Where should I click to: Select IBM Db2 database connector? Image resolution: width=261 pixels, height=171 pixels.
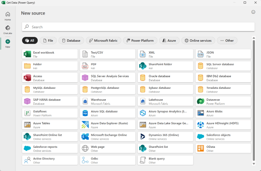(x=223, y=78)
